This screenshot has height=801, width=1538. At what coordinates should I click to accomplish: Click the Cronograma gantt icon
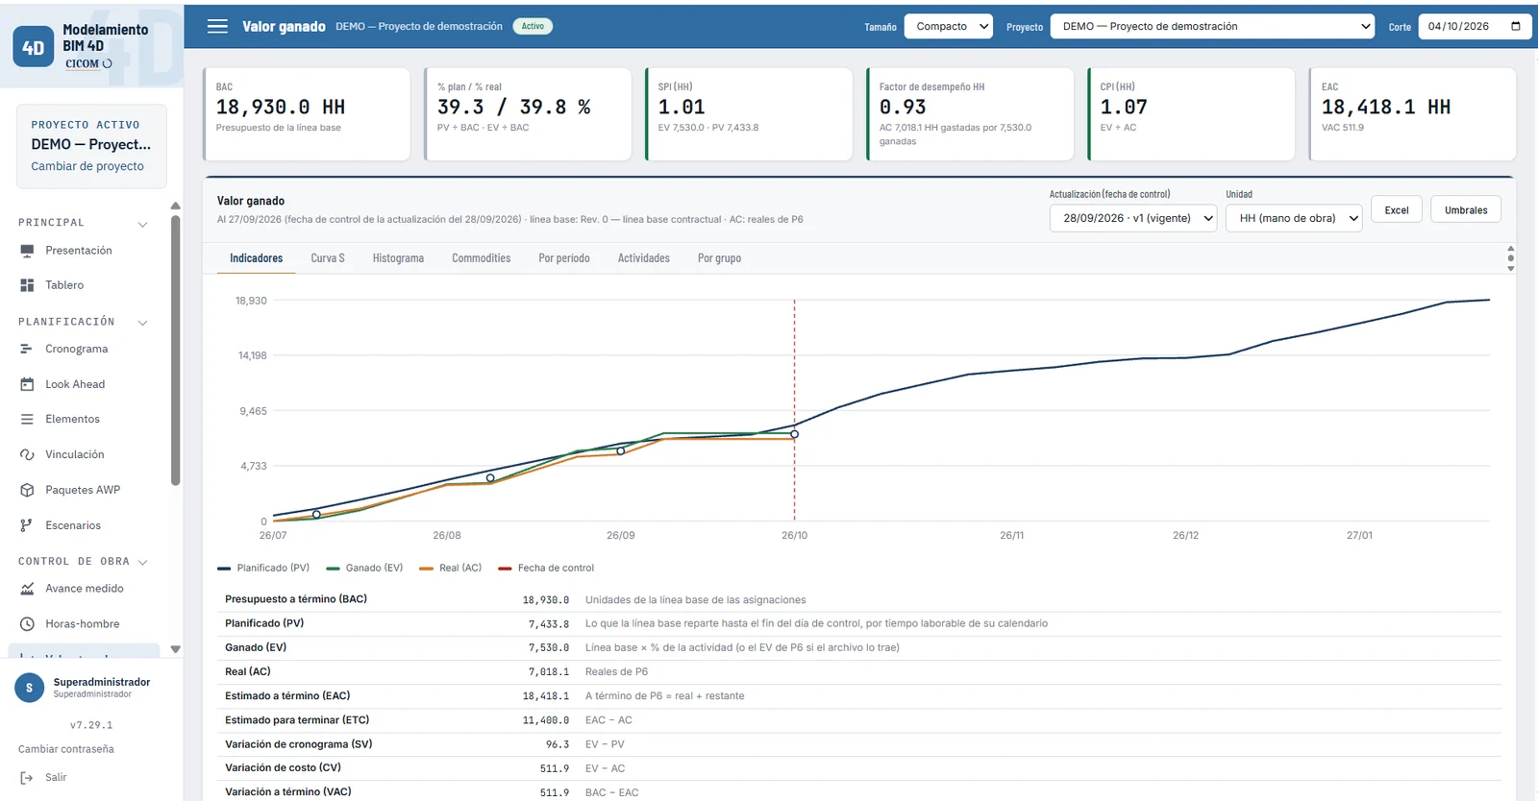(x=27, y=350)
